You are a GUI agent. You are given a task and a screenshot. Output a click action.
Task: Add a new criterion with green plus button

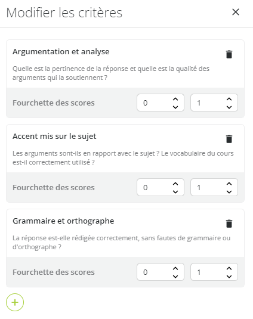[15, 302]
